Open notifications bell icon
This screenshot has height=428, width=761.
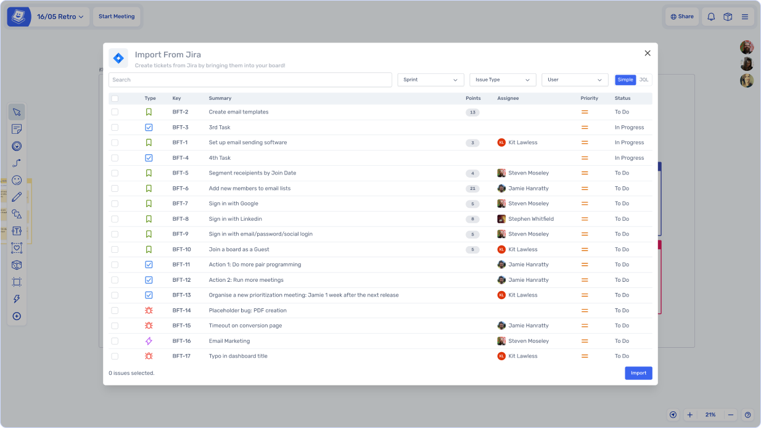click(x=711, y=17)
